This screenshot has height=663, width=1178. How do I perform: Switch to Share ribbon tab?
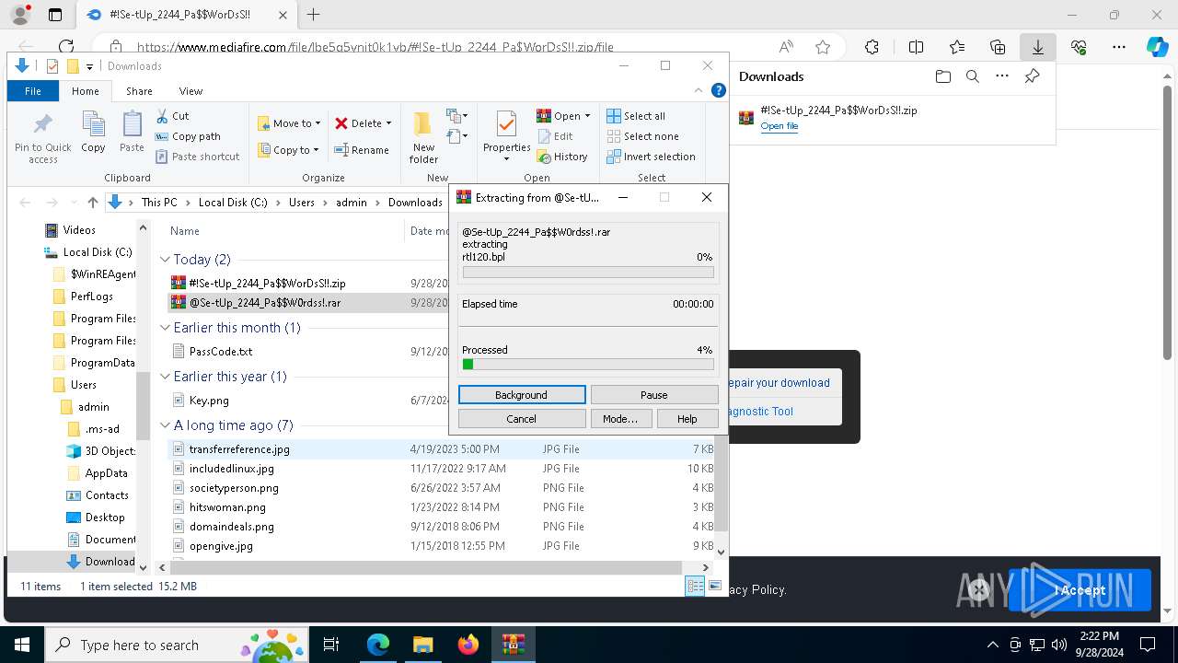[139, 91]
